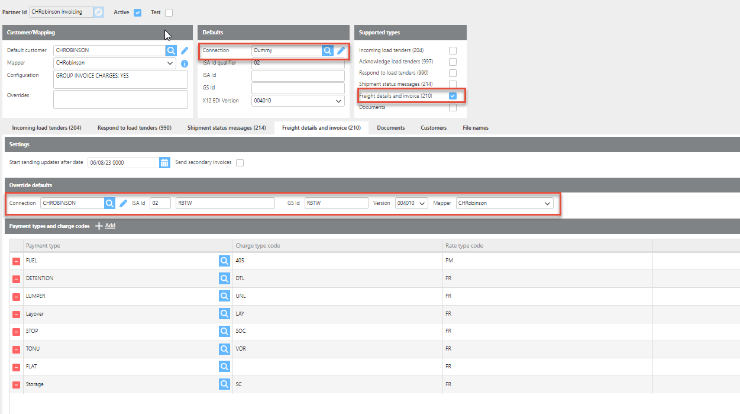
Task: Open lookup for DETENTION payment type
Action: [224, 278]
